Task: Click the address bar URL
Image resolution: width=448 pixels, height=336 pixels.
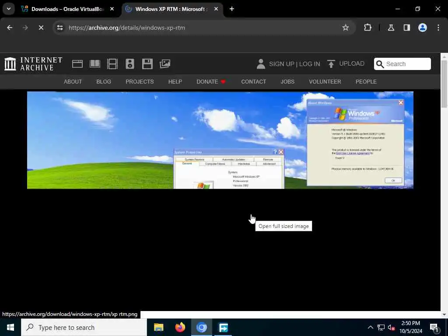Action: coord(127,28)
